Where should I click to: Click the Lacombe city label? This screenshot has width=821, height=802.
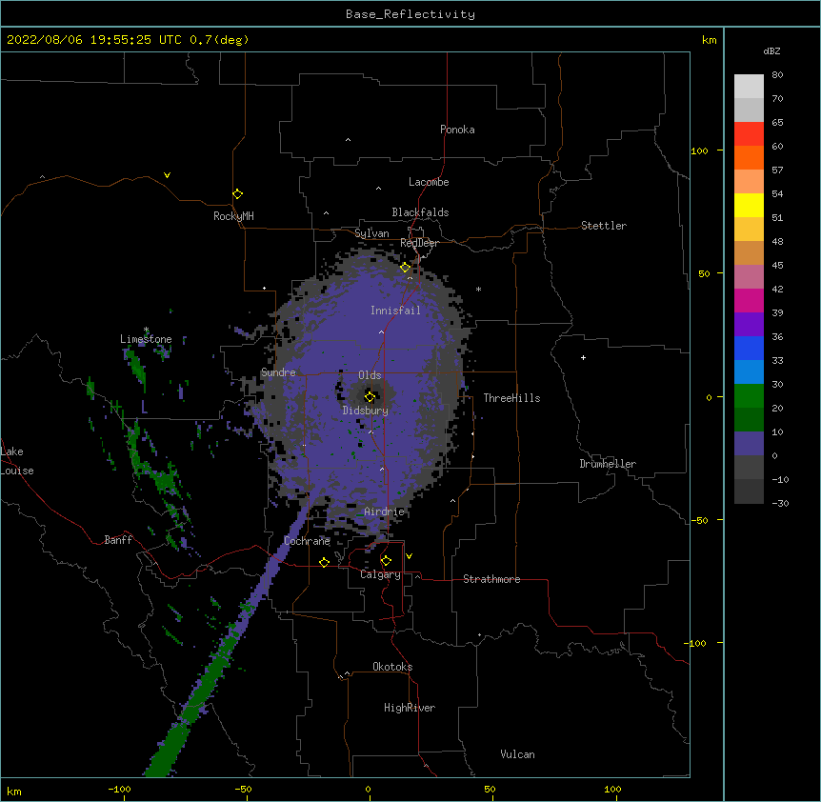pyautogui.click(x=429, y=182)
